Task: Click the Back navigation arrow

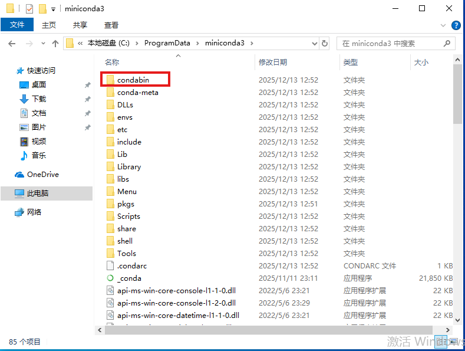Action: click(12, 43)
